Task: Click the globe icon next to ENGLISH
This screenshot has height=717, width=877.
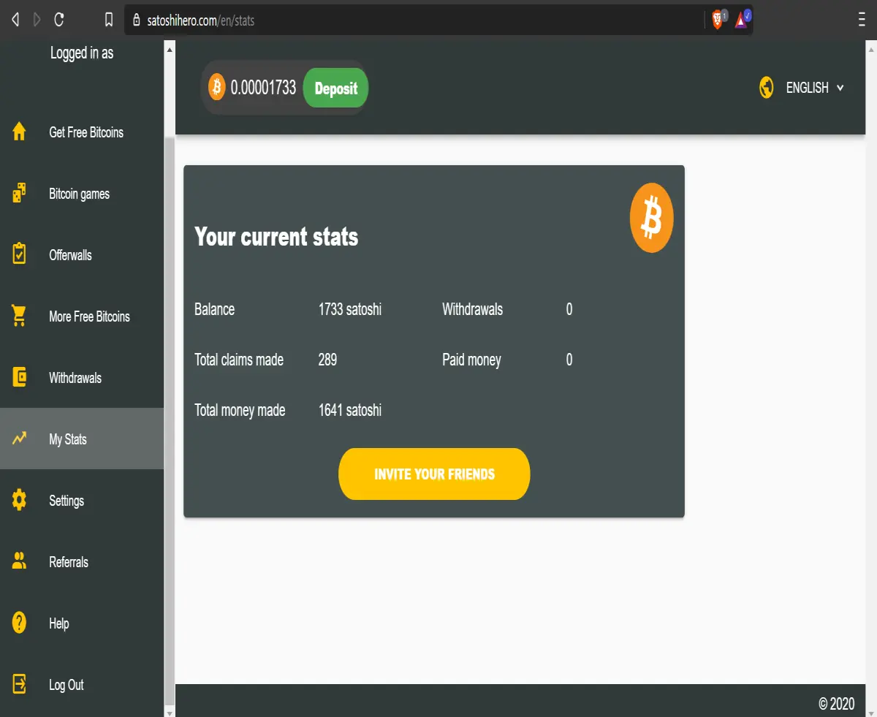Action: (766, 88)
